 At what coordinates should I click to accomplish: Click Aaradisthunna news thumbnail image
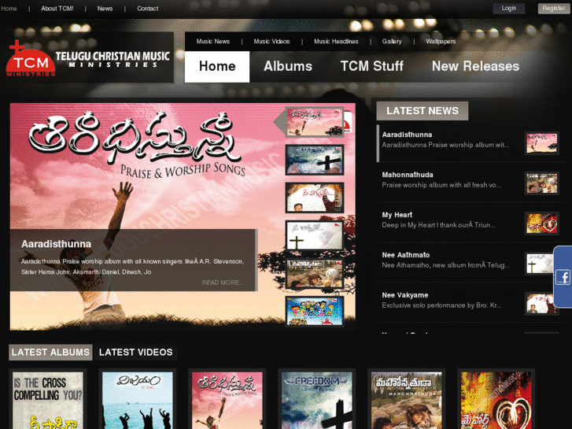tap(542, 143)
